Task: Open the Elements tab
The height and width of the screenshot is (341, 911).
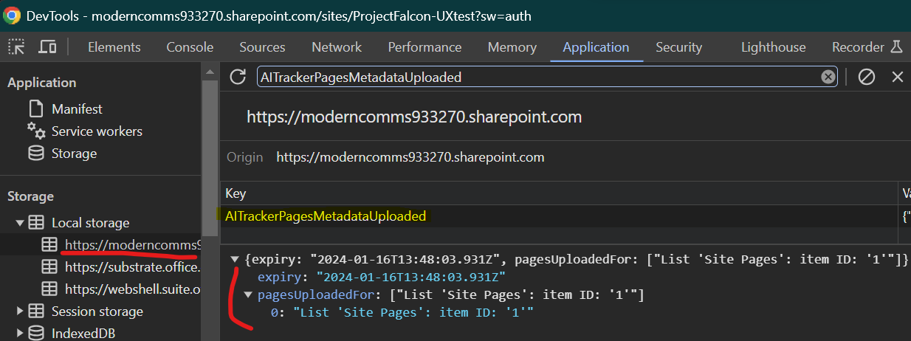Action: click(x=114, y=47)
